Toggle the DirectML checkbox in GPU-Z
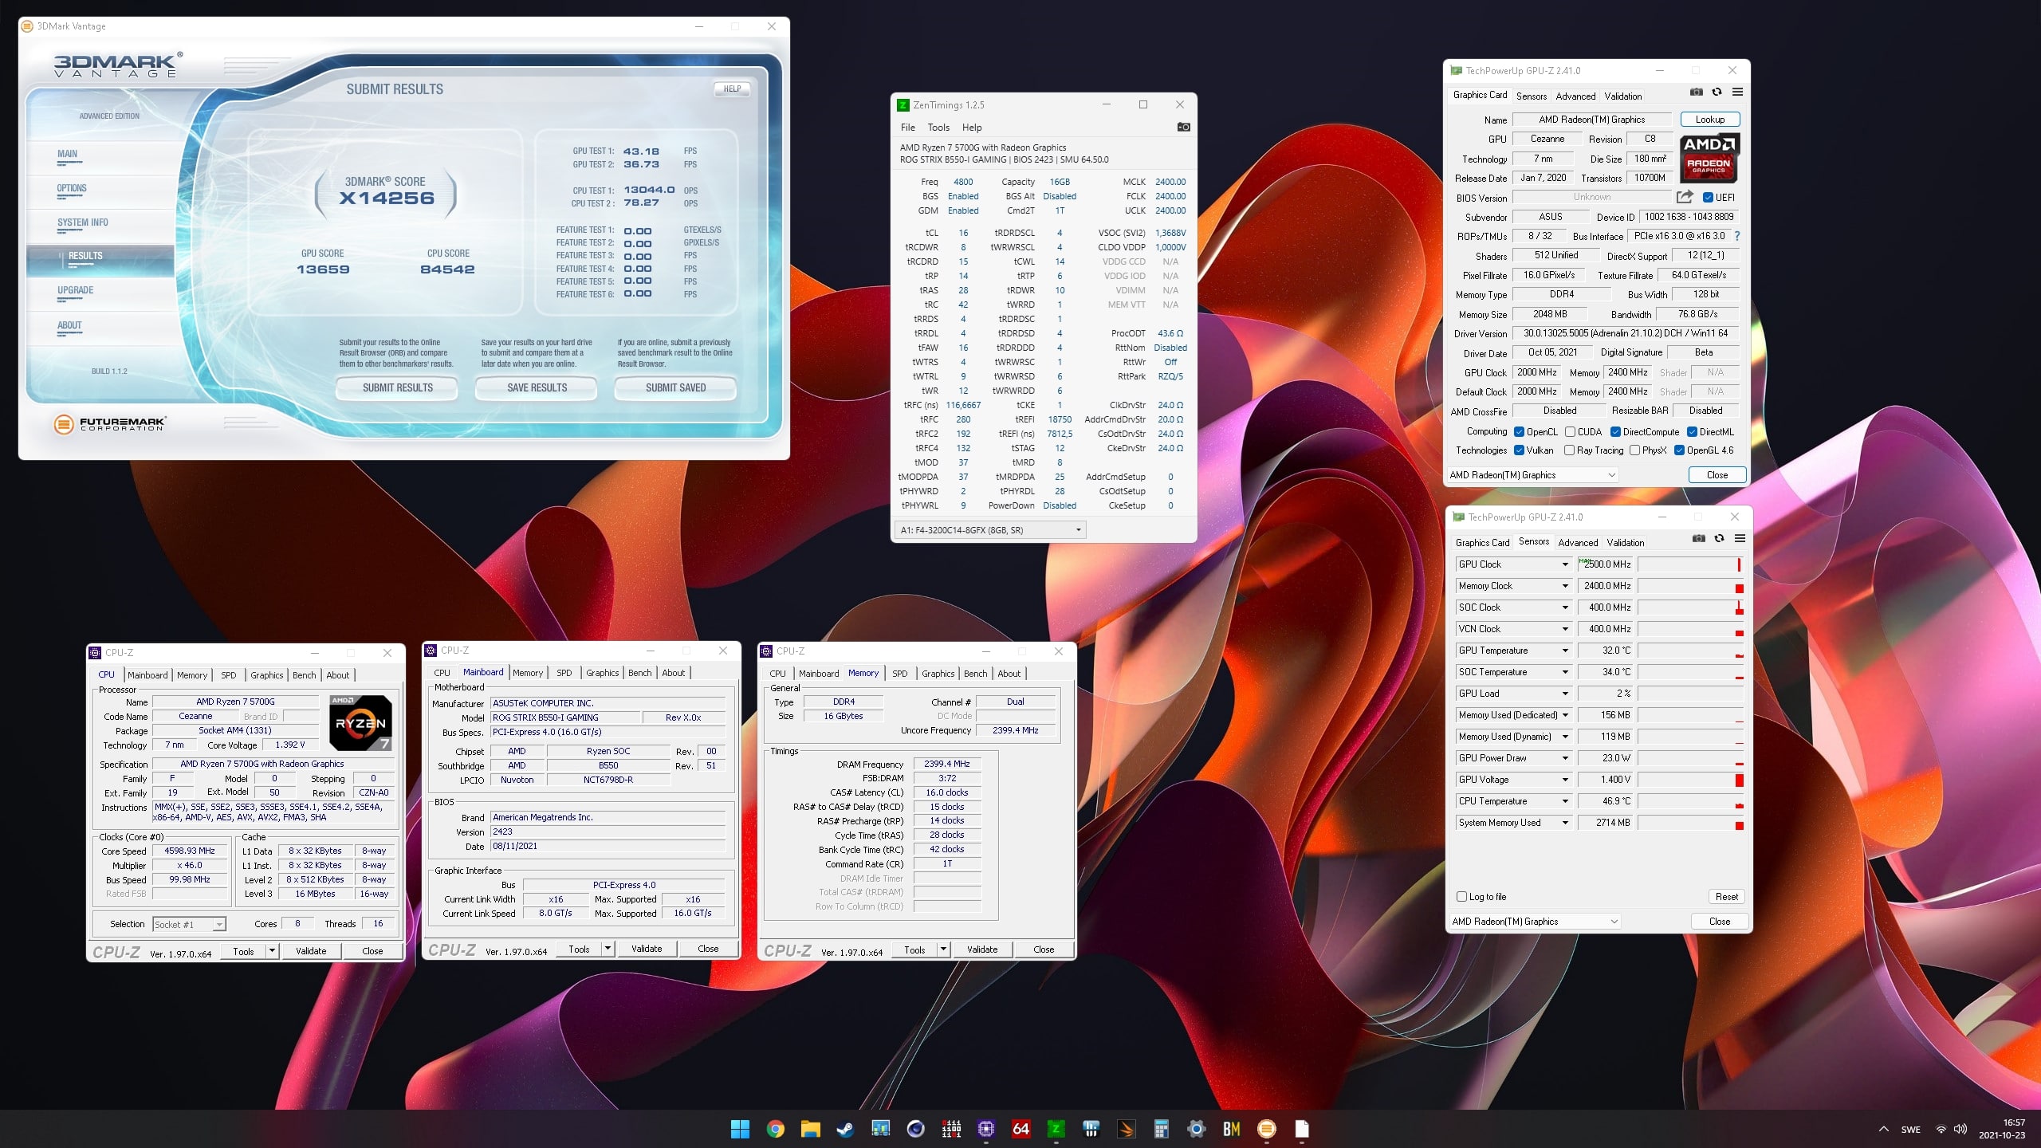This screenshot has width=2041, height=1148. (x=1692, y=432)
